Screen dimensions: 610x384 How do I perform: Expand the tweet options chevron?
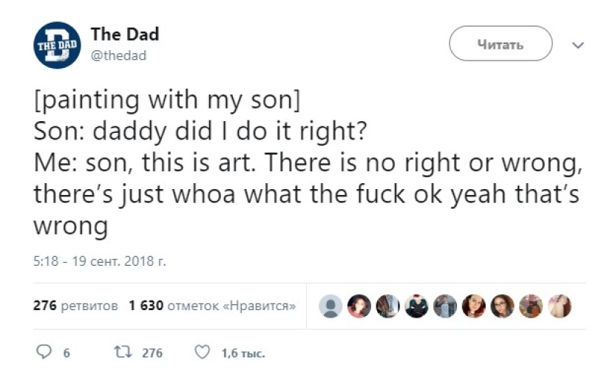coord(578,44)
